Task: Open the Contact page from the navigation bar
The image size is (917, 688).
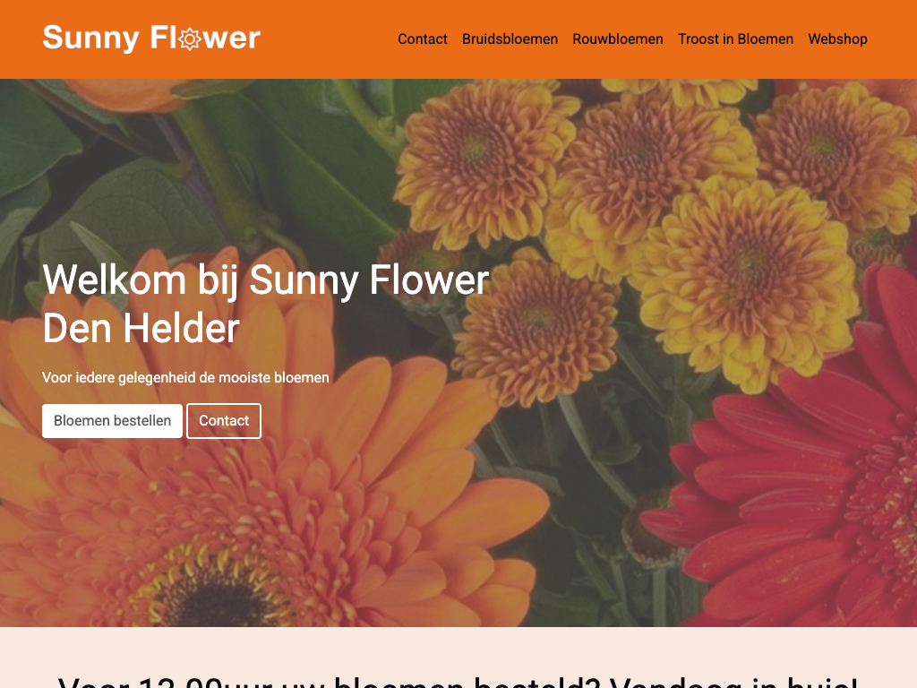Action: (423, 39)
